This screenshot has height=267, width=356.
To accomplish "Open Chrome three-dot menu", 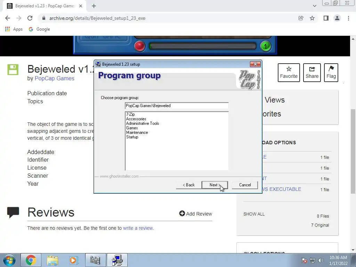I will click(348, 18).
